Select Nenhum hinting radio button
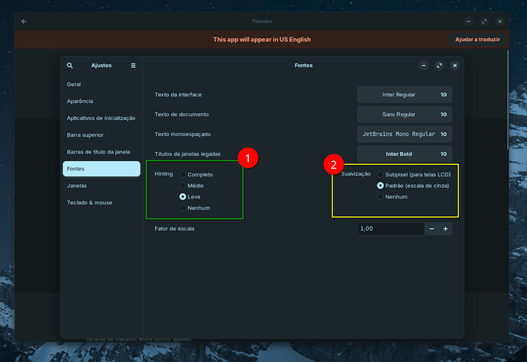This screenshot has width=527, height=362. 183,208
